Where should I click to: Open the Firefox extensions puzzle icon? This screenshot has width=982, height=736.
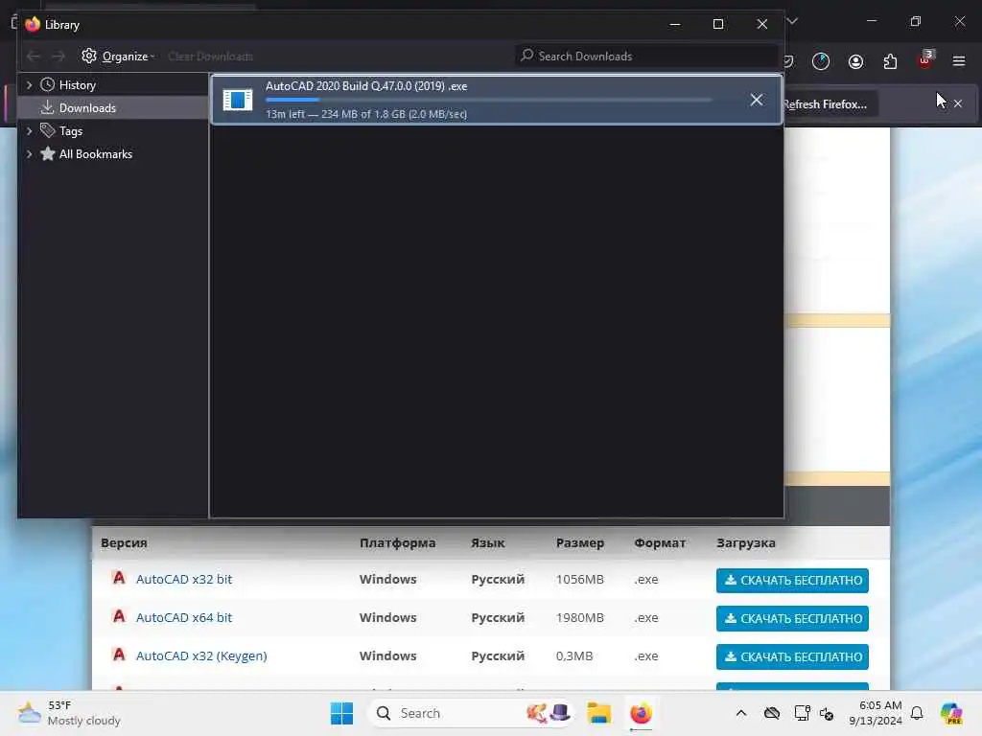pos(890,61)
